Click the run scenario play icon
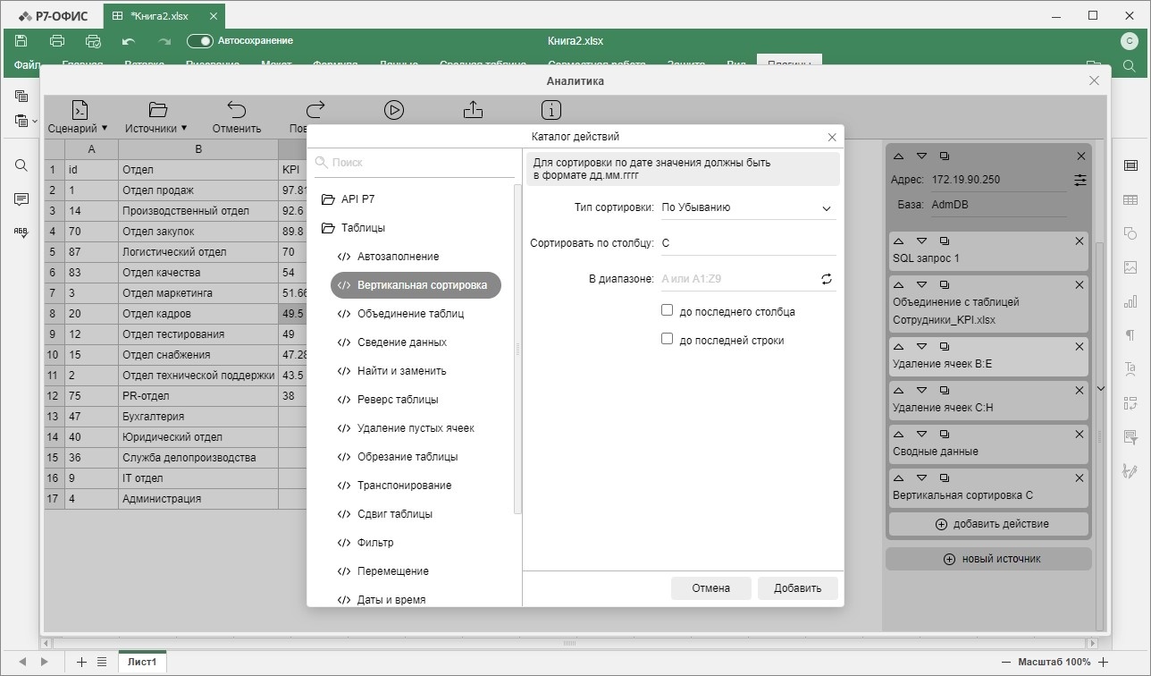 pos(394,110)
